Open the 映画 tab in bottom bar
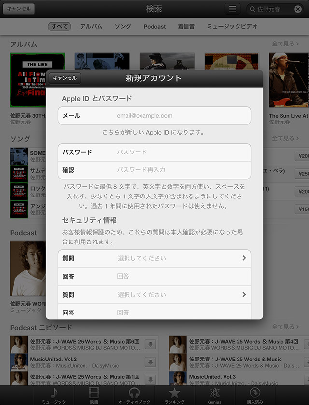Screen dimensions: 309x405 pos(94,395)
